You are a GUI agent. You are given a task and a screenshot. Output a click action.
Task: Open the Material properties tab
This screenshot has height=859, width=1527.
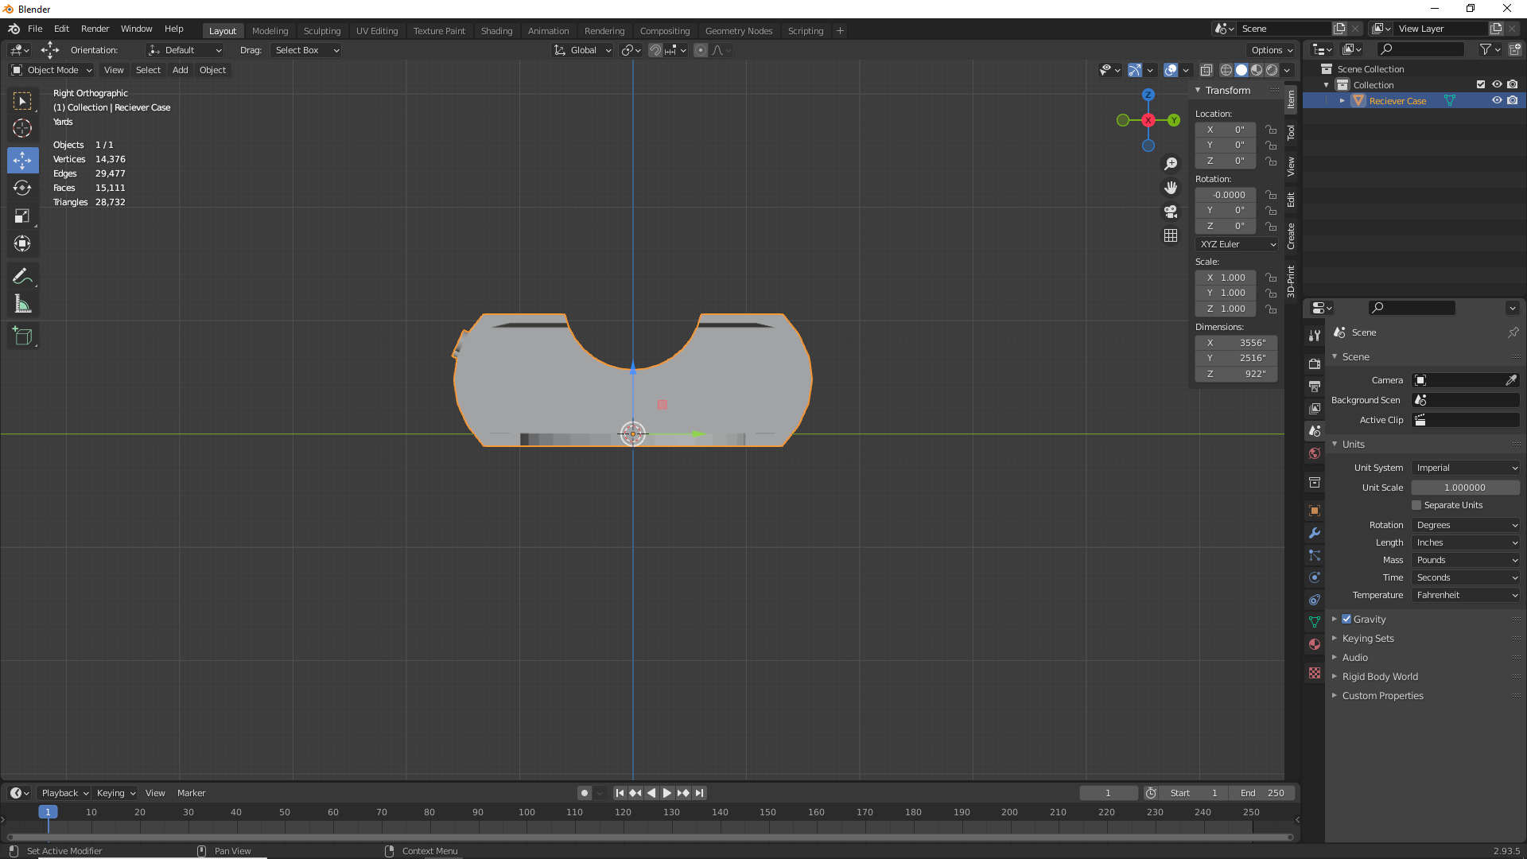(1315, 644)
